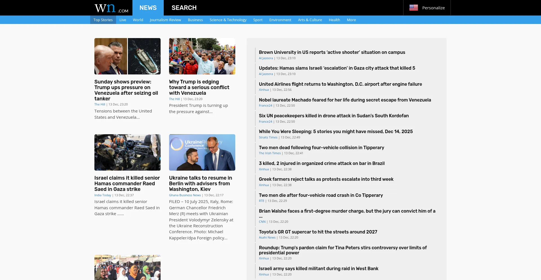
Task: Select Top Stories in the category bar
Action: click(x=103, y=20)
